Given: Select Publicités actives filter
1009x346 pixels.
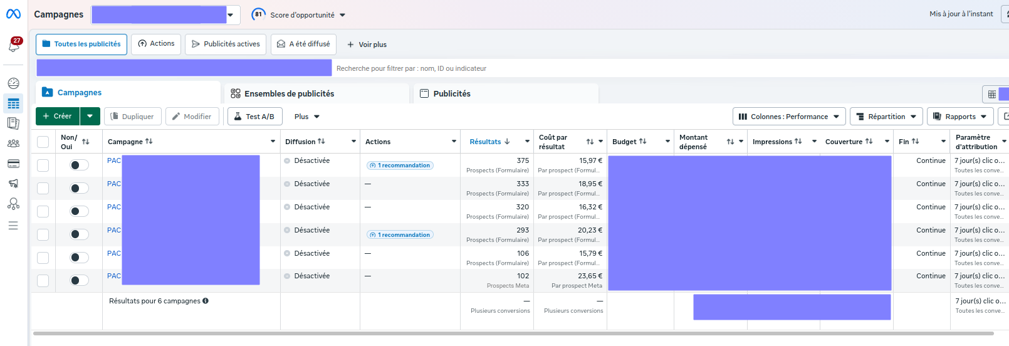Looking at the screenshot, I should (x=226, y=44).
